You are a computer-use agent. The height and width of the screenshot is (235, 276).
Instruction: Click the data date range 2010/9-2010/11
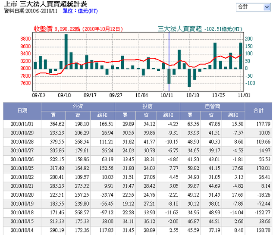coord(41,11)
